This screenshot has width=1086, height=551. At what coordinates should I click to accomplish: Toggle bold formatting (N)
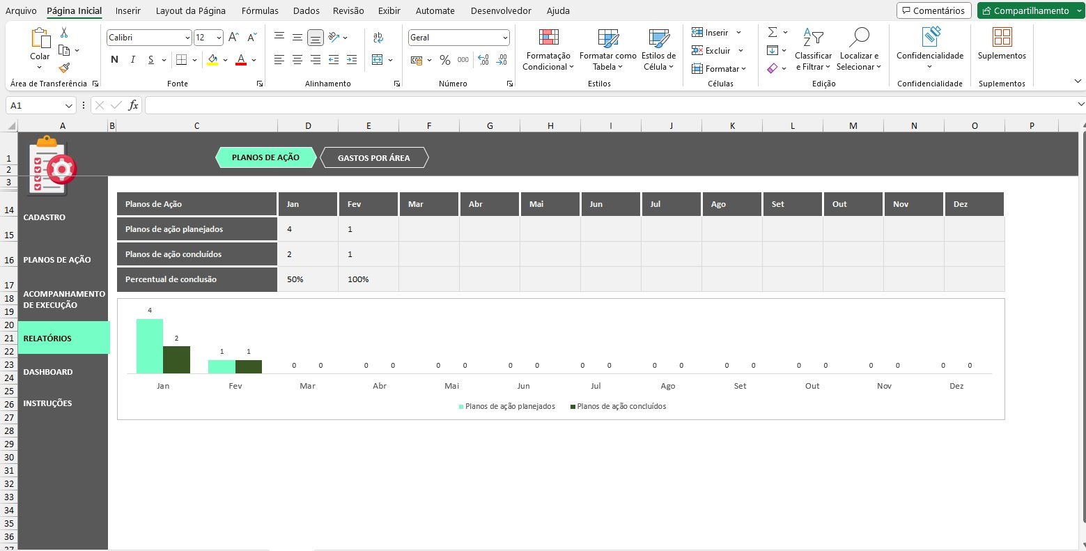[114, 60]
